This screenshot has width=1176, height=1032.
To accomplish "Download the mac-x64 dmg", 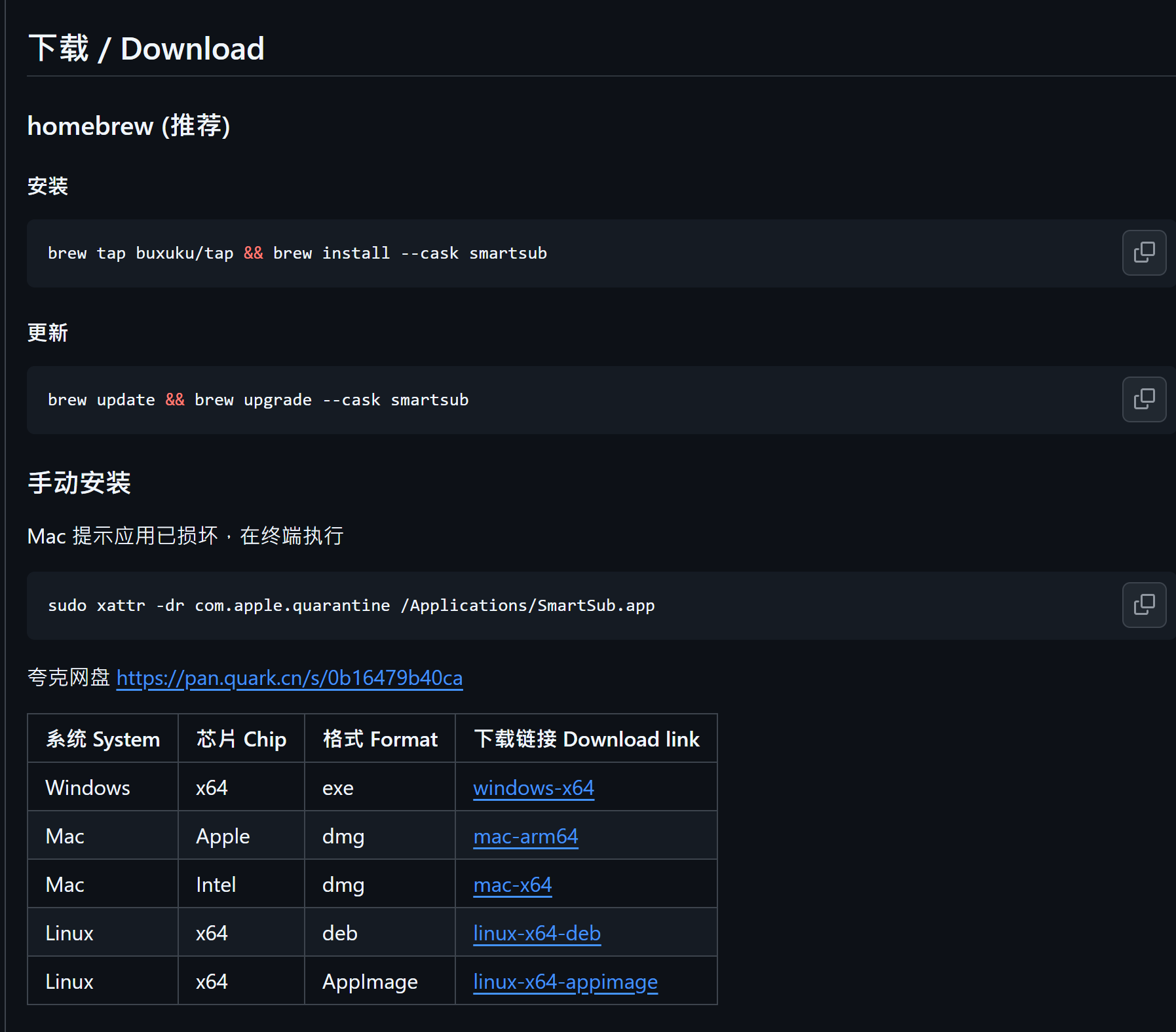I will 512,885.
